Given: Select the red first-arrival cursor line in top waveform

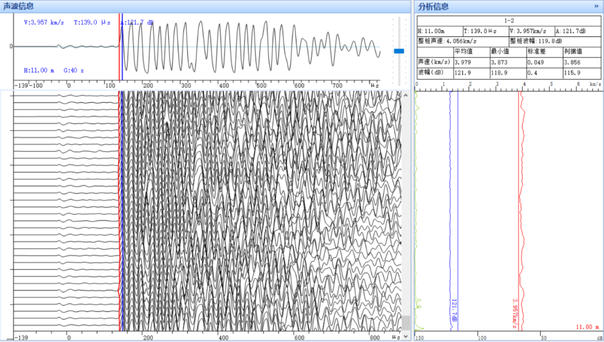Looking at the screenshot, I should (x=119, y=46).
